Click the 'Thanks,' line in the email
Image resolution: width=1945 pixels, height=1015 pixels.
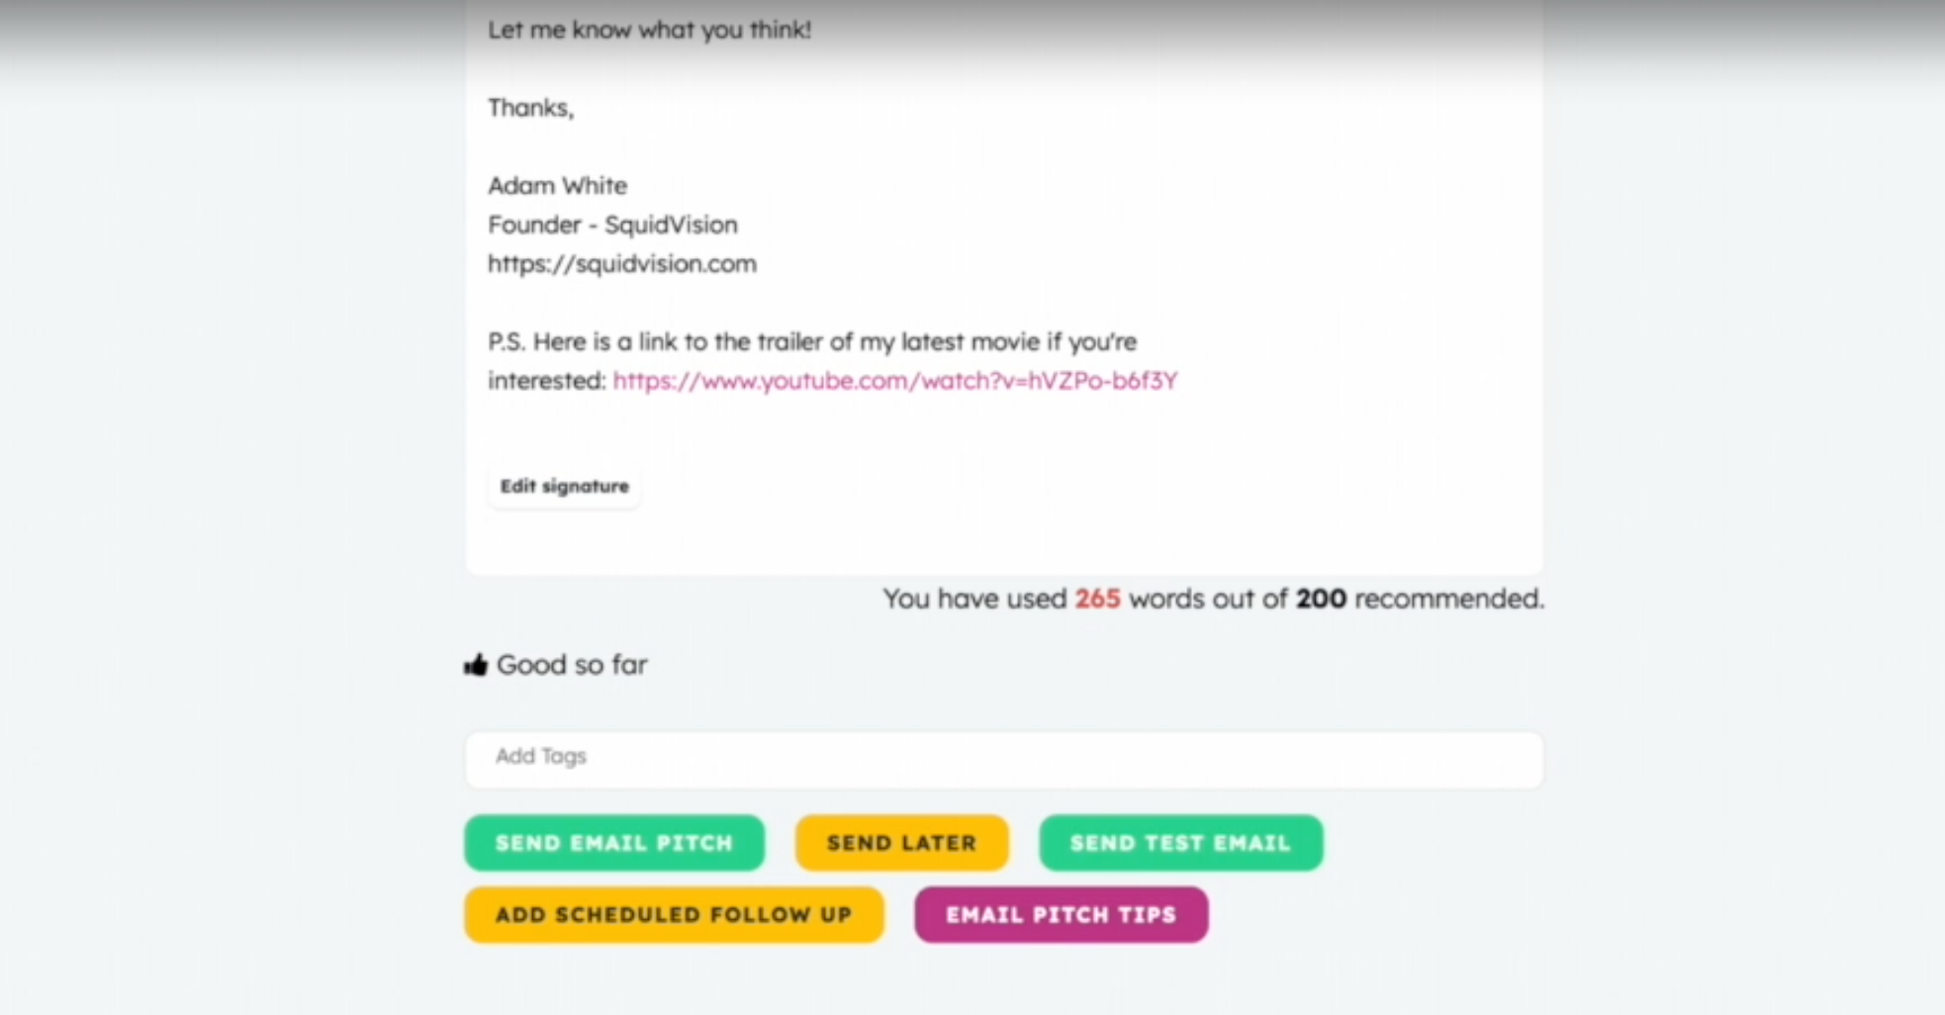coord(530,108)
